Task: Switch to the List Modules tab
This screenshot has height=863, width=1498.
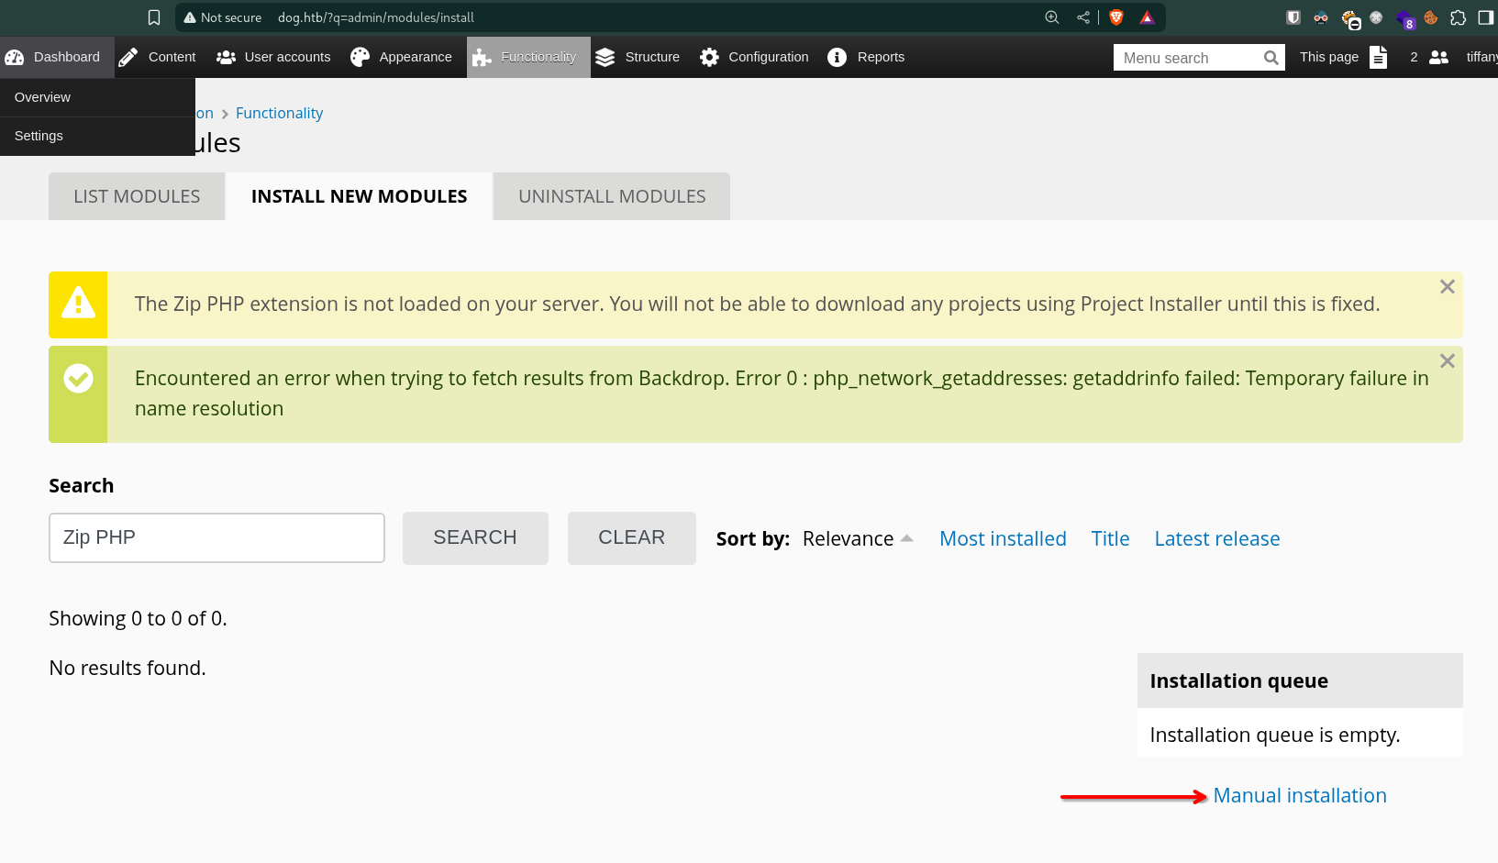Action: [137, 196]
